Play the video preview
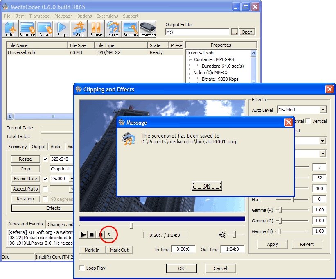Image resolution: width=336 pixels, height=279 pixels. click(x=83, y=235)
